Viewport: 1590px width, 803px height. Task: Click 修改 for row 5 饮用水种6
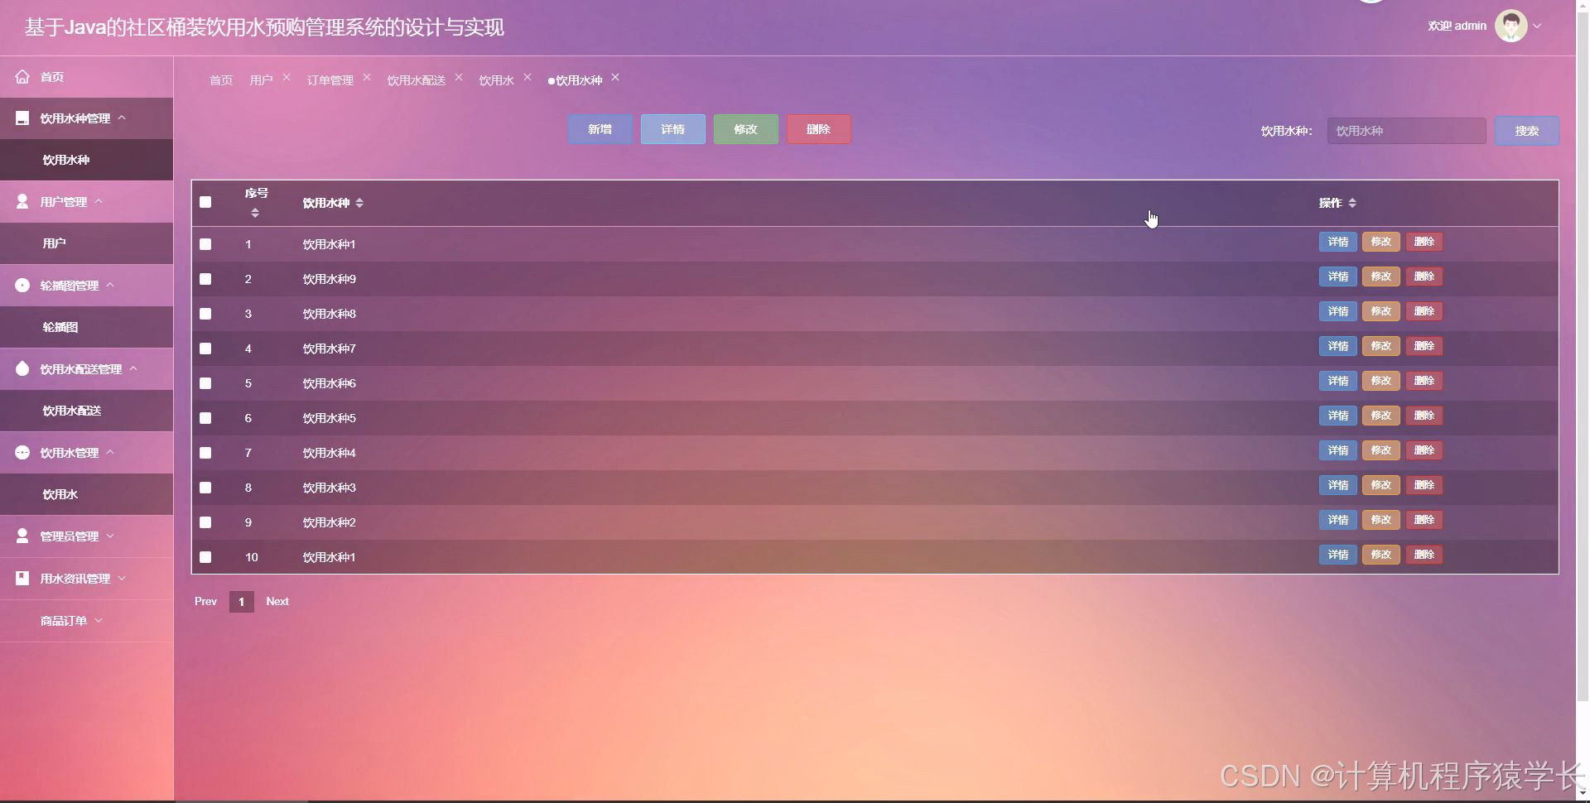(1381, 381)
